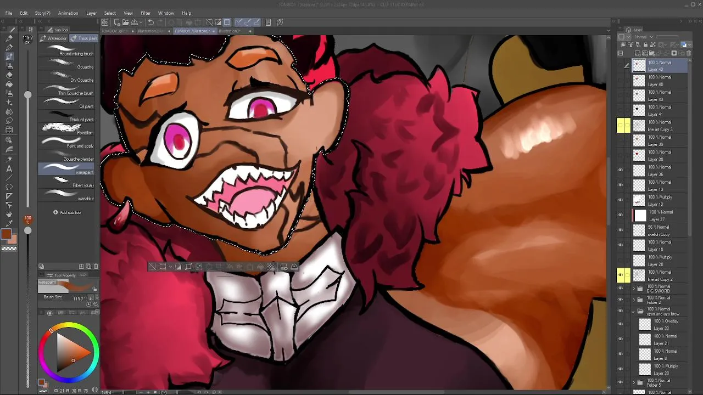The image size is (703, 395).
Task: Select the Hand move canvas tool
Action: (x=9, y=215)
